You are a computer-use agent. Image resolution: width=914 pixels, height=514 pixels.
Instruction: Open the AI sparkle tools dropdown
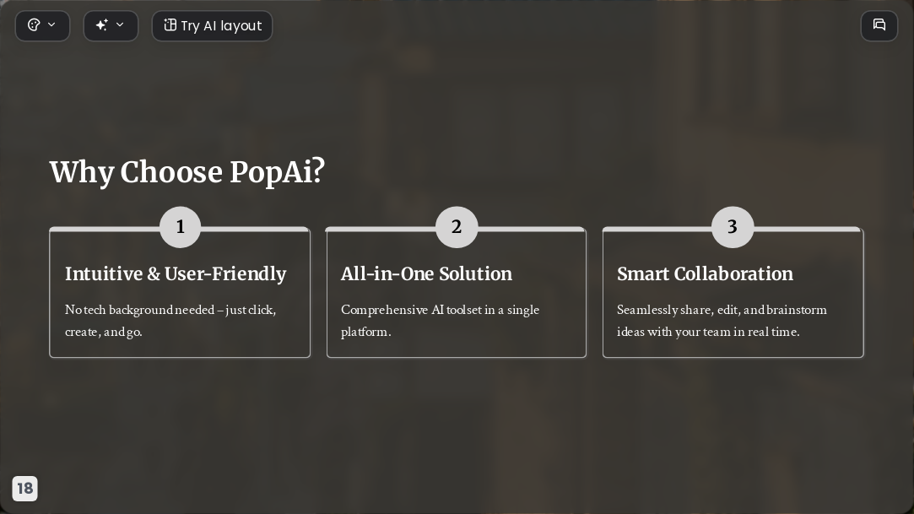point(111,25)
